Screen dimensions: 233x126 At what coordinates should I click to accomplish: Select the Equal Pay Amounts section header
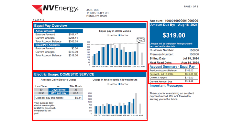click(58, 45)
